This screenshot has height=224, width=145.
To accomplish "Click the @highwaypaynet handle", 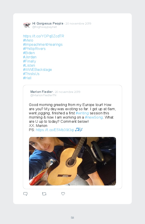I will point(45,27).
